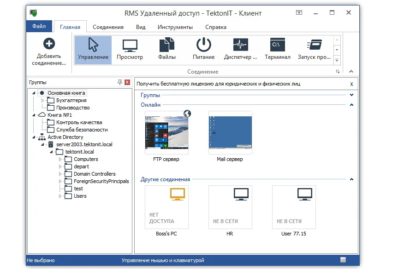The width and height of the screenshot is (404, 269).
Task: Click the RMS application icon in title bar
Action: tap(33, 12)
